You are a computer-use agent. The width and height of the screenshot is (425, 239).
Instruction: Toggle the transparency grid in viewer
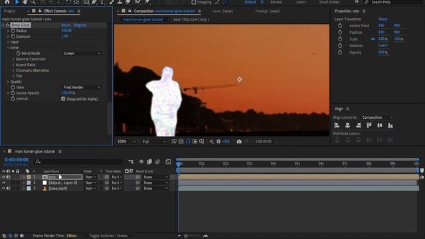(x=181, y=141)
